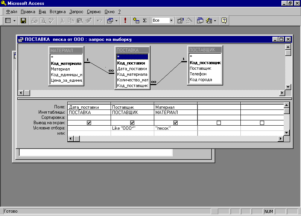Select Цена_за_единицу field in МАТЕРИАЛ table
The image size is (301, 216).
[x=66, y=80]
